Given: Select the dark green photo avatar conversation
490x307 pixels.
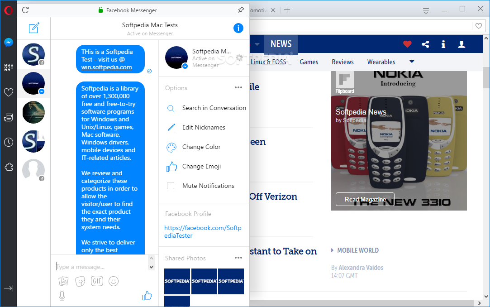Looking at the screenshot, I should click(33, 112).
